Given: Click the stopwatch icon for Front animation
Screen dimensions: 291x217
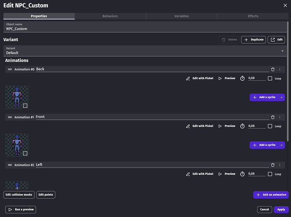Looking at the screenshot, I should pos(242,126).
